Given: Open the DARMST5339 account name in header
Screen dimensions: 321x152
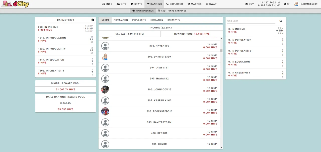Looking at the screenshot, I should 309,4.
